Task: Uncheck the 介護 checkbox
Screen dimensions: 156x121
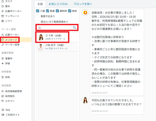Action: pos(38,11)
